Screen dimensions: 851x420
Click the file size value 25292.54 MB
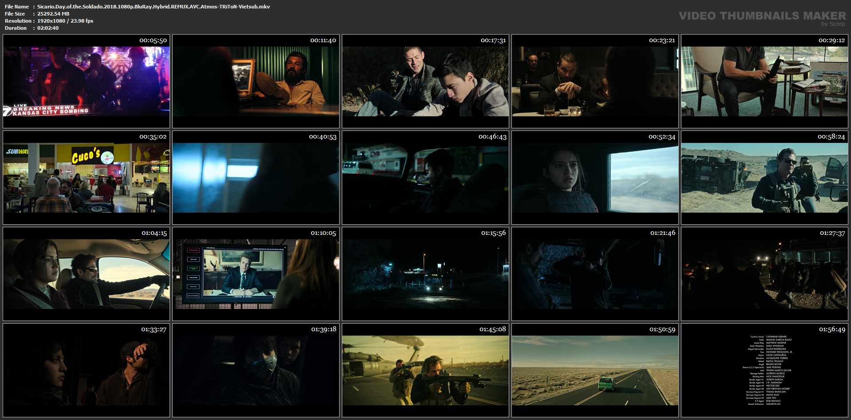coord(53,14)
